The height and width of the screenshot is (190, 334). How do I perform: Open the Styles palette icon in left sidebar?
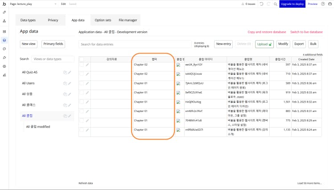pyautogui.click(x=4, y=49)
